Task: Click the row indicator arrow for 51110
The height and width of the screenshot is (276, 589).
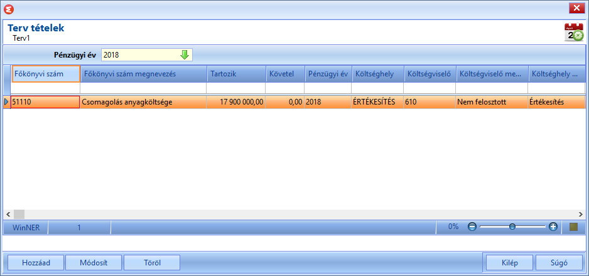Action: [6, 101]
